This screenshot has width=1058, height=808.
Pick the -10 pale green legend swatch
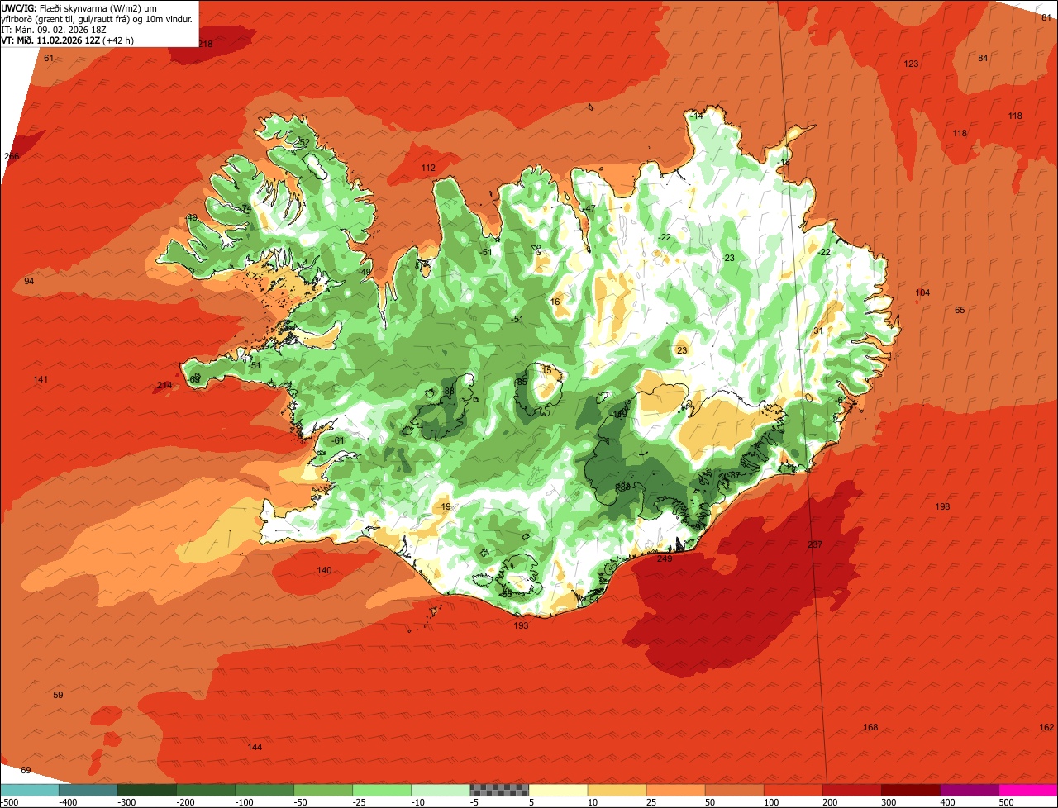click(440, 790)
